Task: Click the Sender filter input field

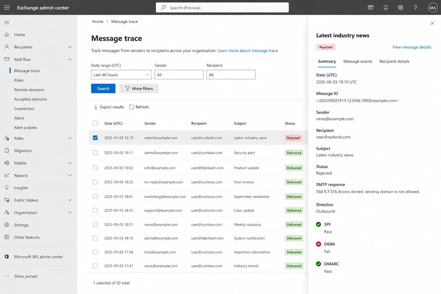Action: click(x=179, y=75)
